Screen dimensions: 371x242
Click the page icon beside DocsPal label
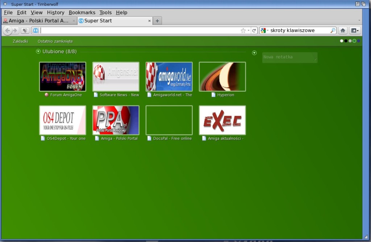pyautogui.click(x=149, y=138)
